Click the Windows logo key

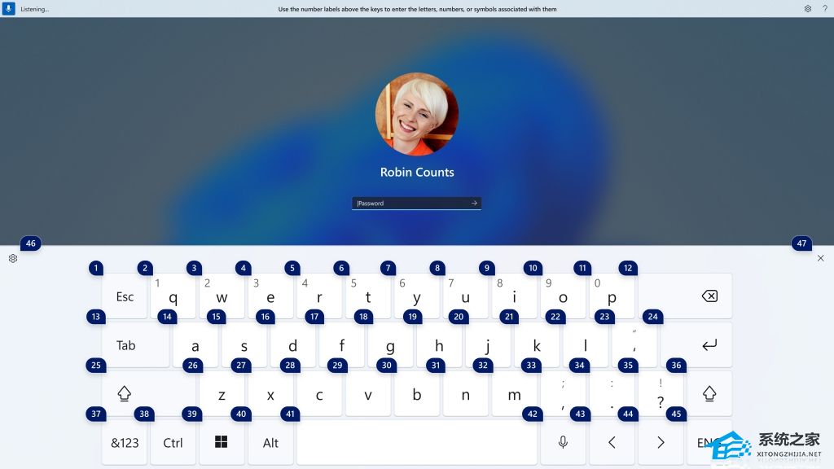pyautogui.click(x=222, y=442)
